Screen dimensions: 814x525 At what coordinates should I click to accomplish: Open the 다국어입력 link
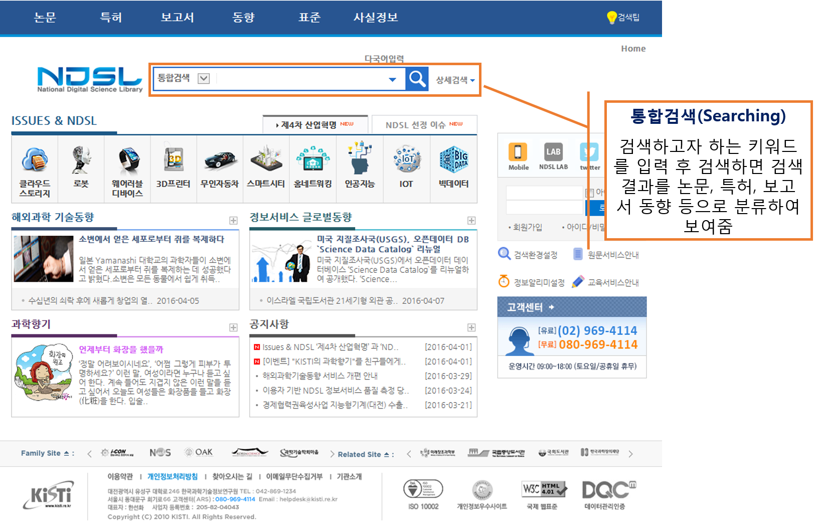point(384,59)
